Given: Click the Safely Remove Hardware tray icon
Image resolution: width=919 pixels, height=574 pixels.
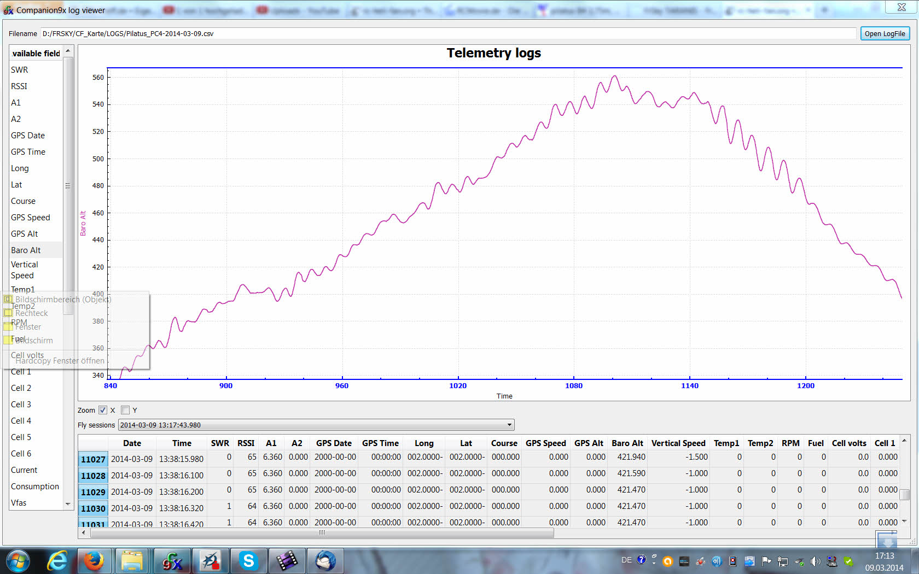Looking at the screenshot, I should 799,561.
